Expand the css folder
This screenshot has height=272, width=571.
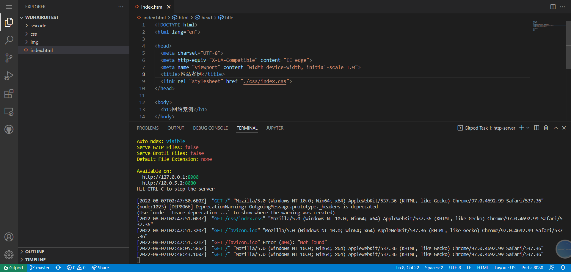click(34, 34)
